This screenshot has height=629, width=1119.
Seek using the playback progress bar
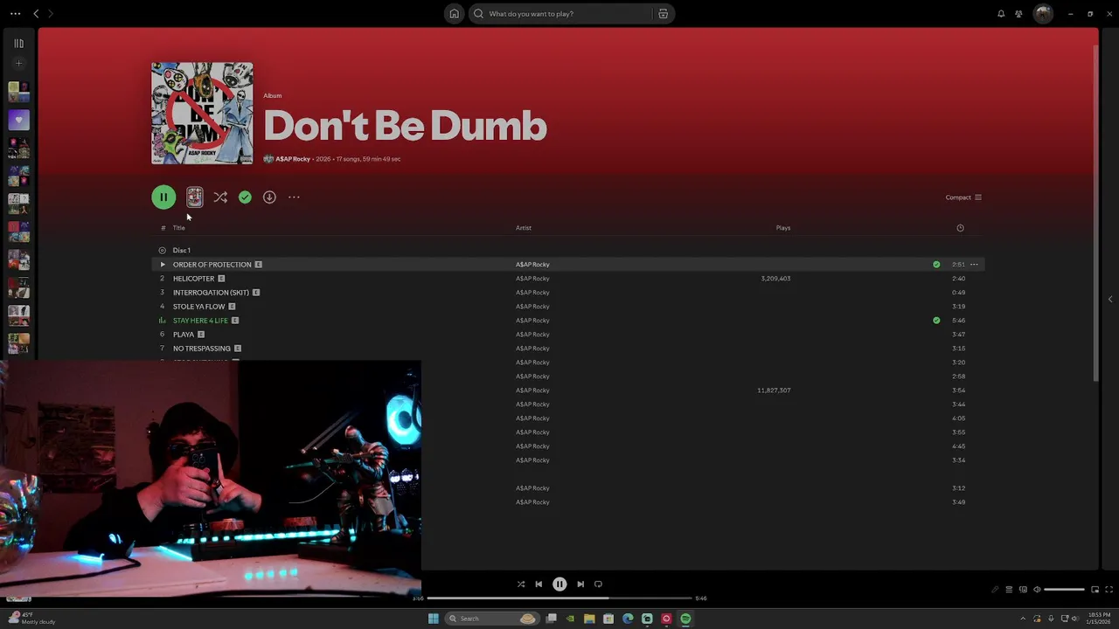click(559, 598)
